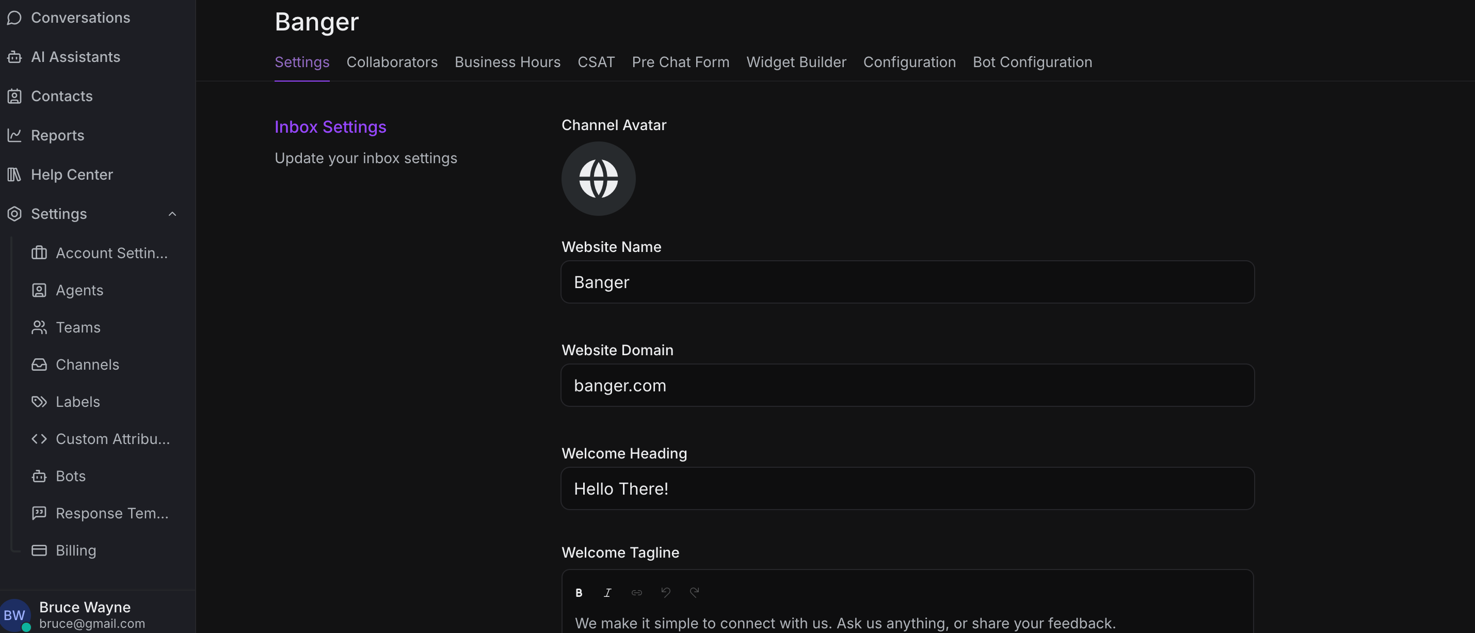
Task: Open Bots under Settings
Action: [x=70, y=476]
